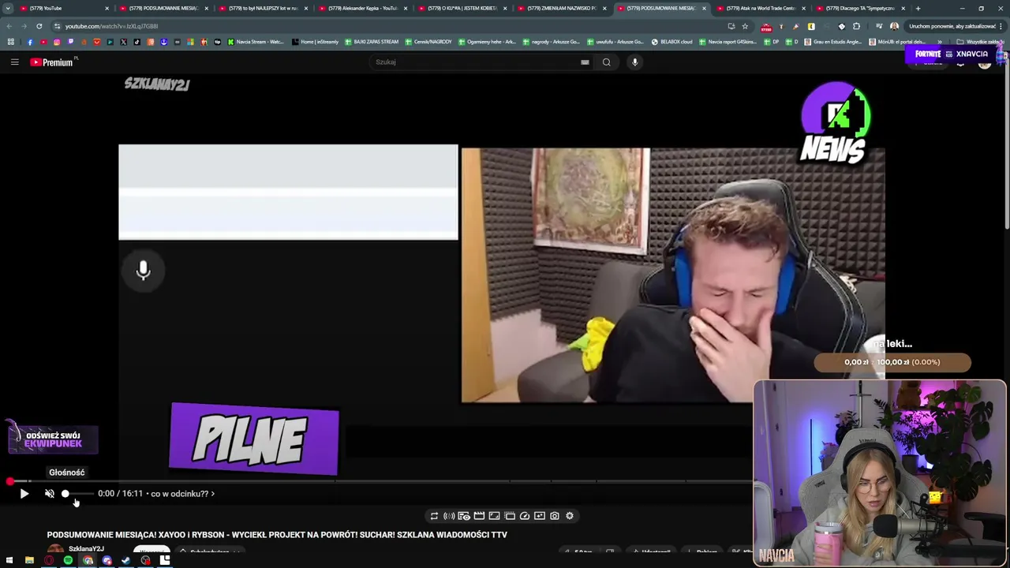Click the search magnifier button
The height and width of the screenshot is (568, 1010).
tap(606, 62)
